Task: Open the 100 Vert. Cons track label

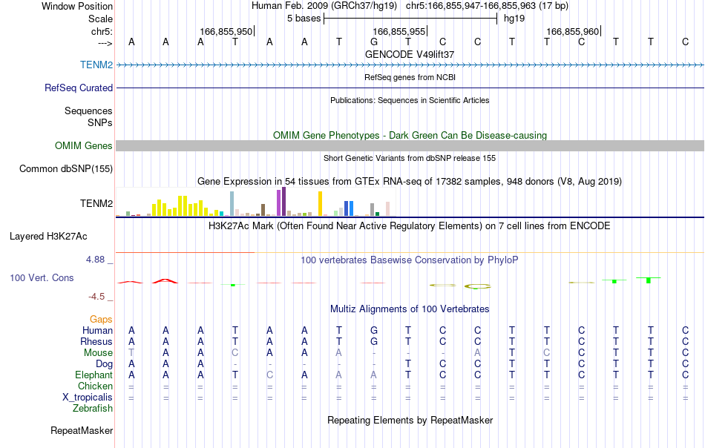Action: [42, 277]
